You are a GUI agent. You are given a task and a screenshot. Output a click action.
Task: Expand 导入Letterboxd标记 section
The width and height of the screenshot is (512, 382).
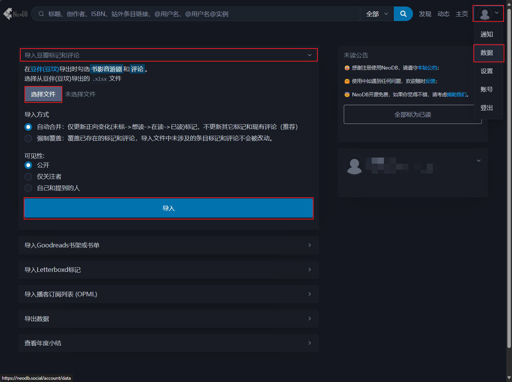click(x=168, y=270)
